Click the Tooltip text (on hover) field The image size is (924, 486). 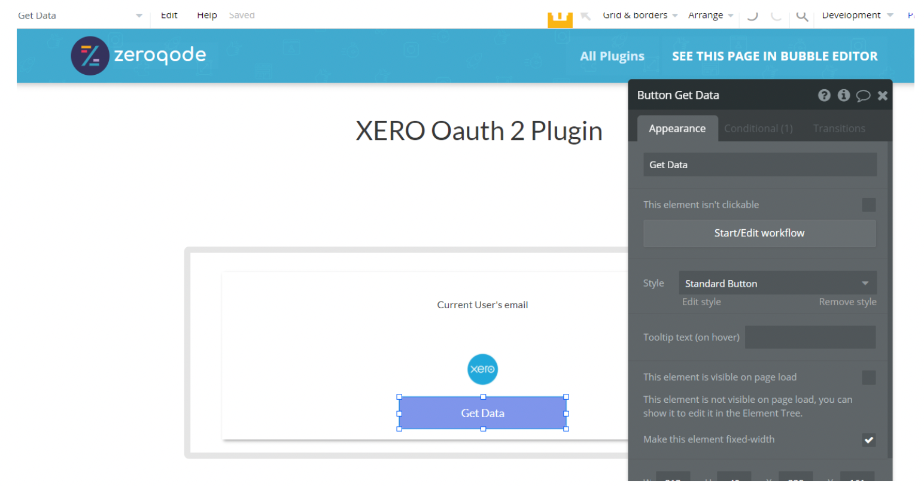[810, 337]
